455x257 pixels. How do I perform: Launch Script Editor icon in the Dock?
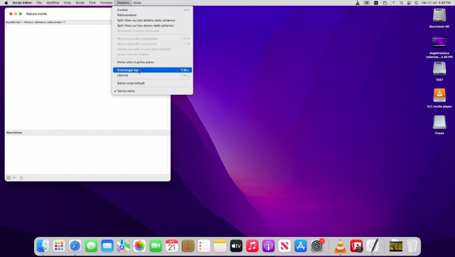[372, 245]
